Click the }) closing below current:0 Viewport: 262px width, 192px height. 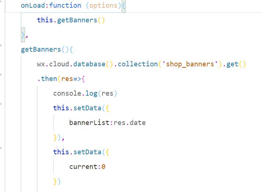[57, 182]
